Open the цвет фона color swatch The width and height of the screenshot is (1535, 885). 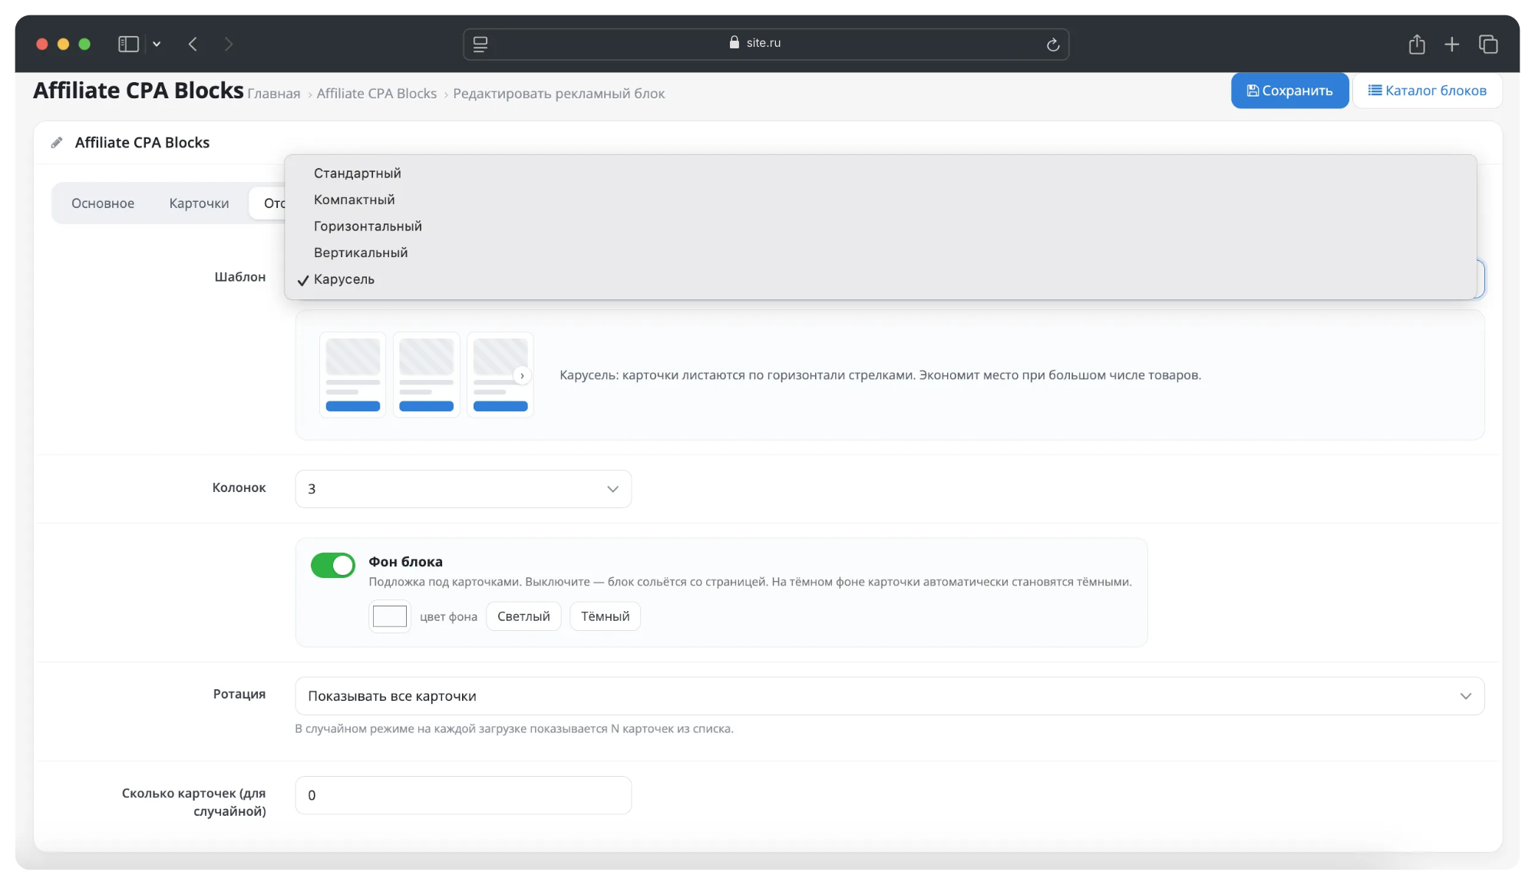pos(390,616)
